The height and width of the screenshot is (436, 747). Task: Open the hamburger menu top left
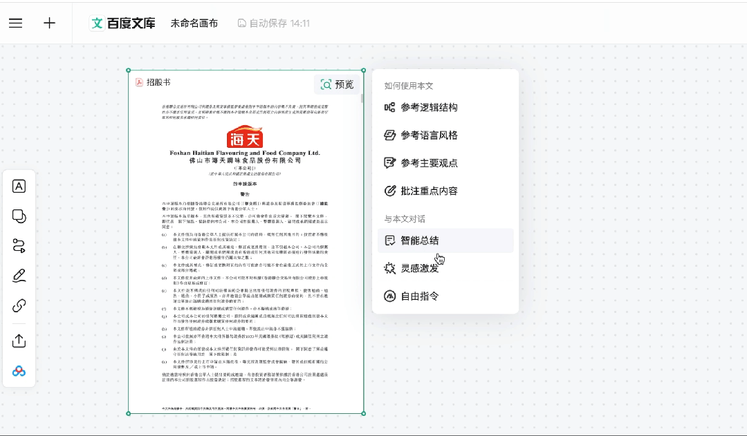click(15, 22)
